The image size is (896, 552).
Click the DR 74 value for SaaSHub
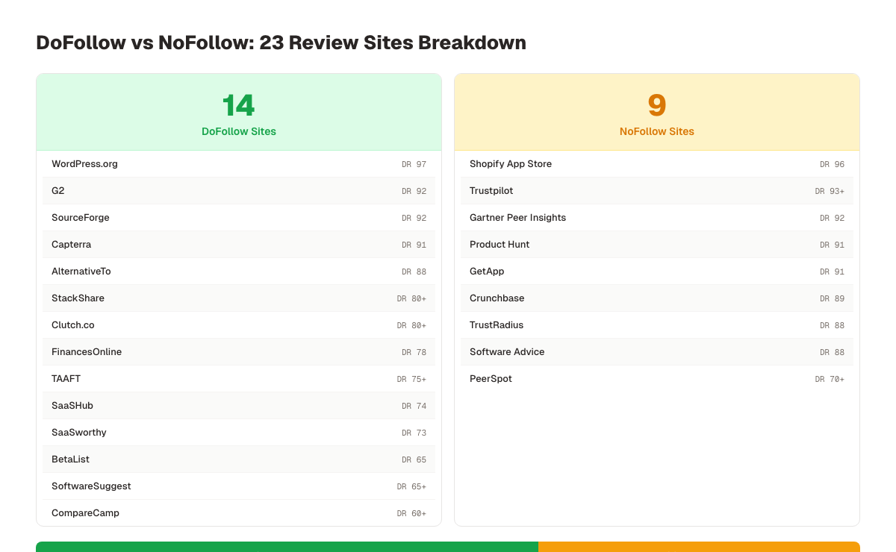[414, 406]
